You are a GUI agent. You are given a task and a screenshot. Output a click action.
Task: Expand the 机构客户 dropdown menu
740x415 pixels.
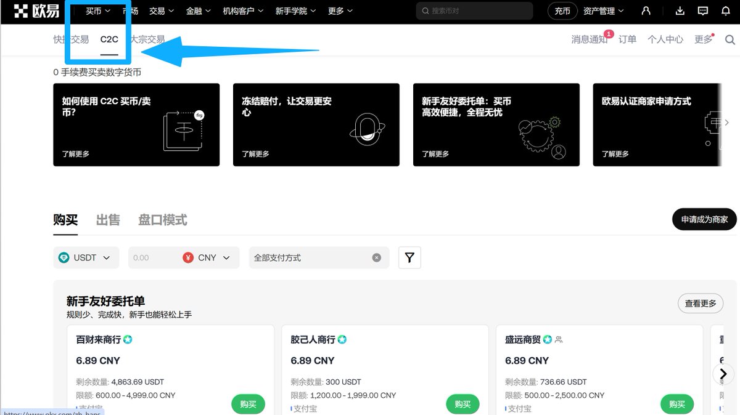[244, 11]
